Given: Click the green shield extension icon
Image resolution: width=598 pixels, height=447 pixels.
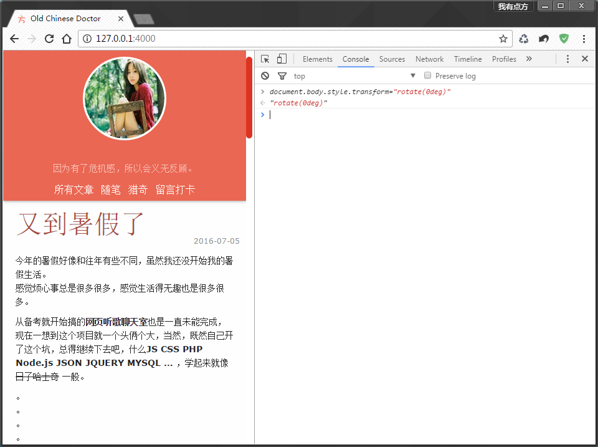Looking at the screenshot, I should (x=564, y=39).
